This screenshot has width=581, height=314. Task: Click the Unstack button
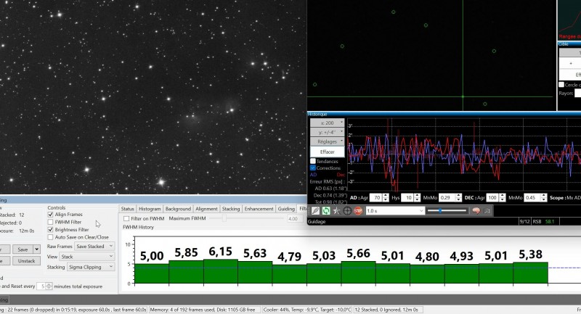(26, 261)
